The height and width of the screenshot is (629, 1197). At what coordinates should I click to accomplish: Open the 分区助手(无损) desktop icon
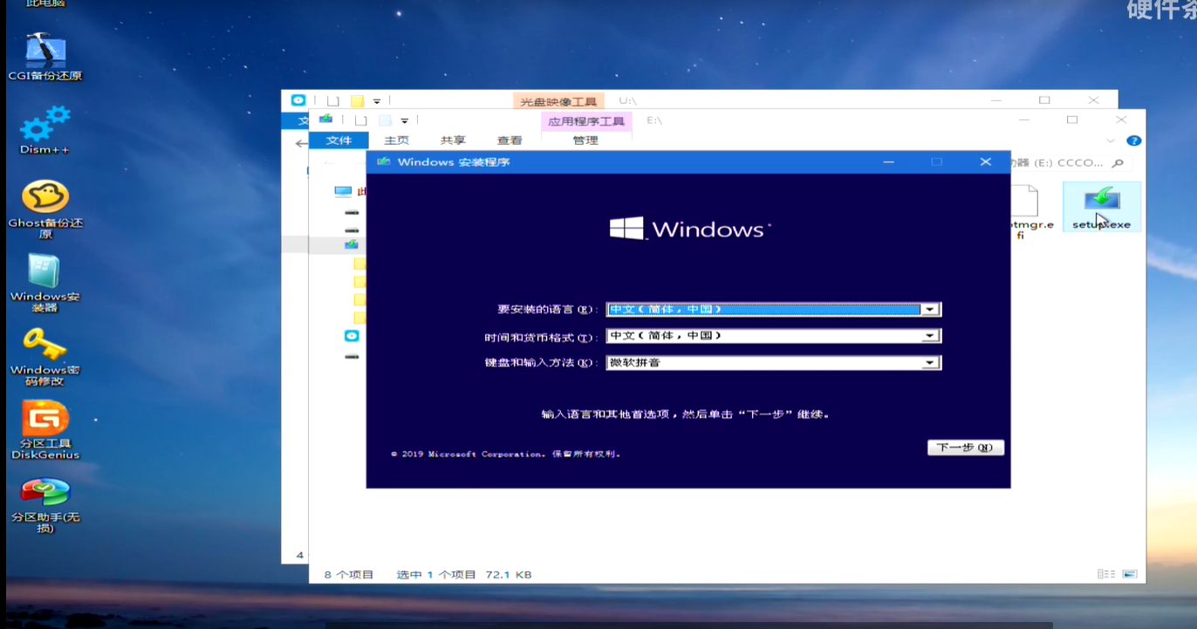pyautogui.click(x=44, y=505)
